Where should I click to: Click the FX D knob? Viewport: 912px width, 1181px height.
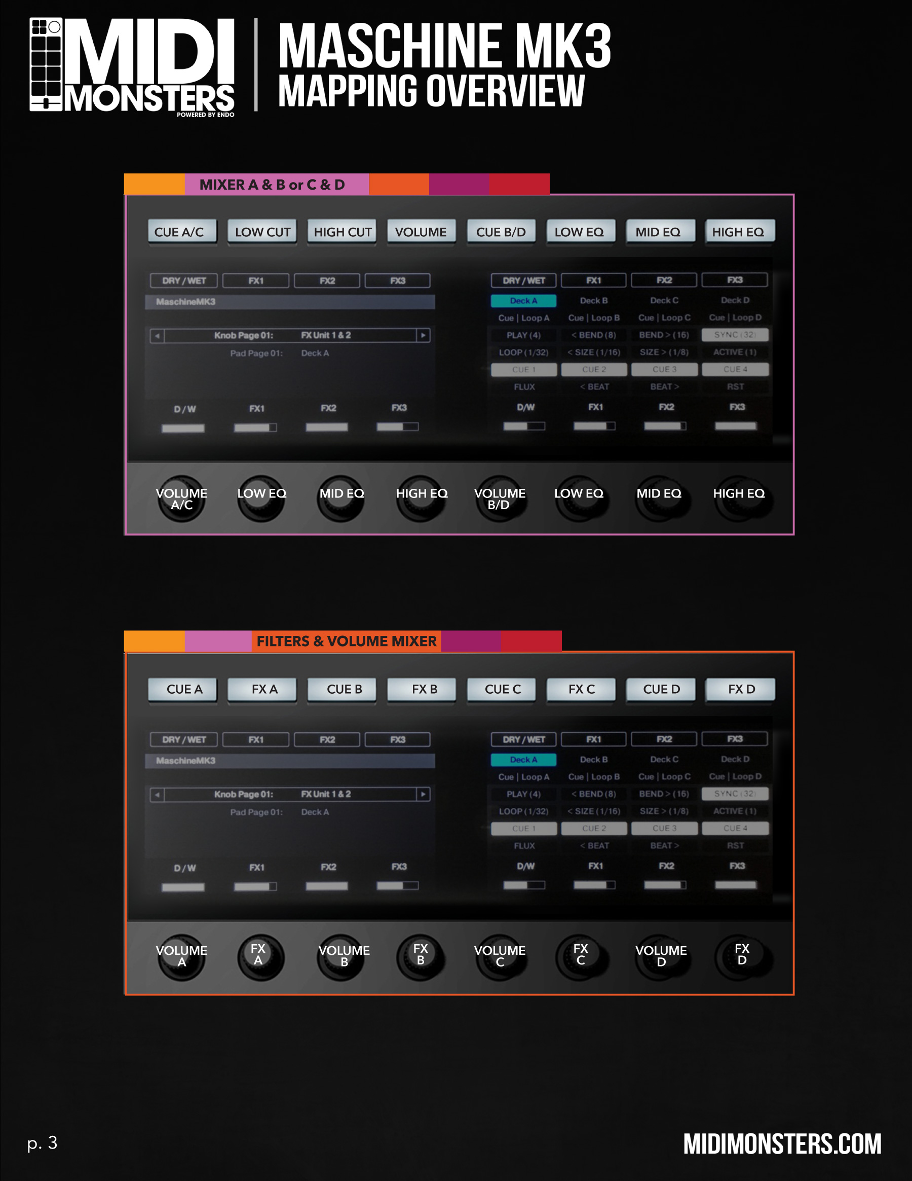(741, 956)
